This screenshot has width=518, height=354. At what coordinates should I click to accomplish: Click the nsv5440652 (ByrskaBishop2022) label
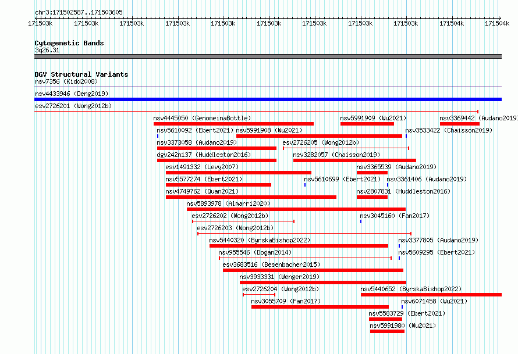[411, 289]
